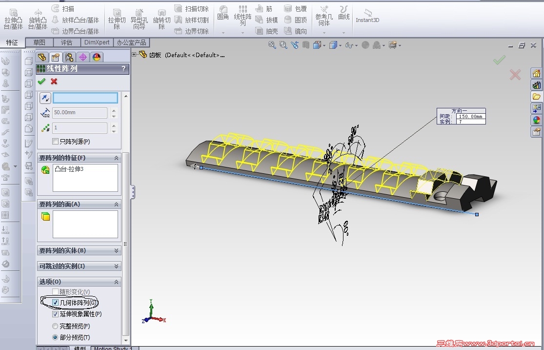Collapse 要阵列的特征(F) section

(116, 158)
